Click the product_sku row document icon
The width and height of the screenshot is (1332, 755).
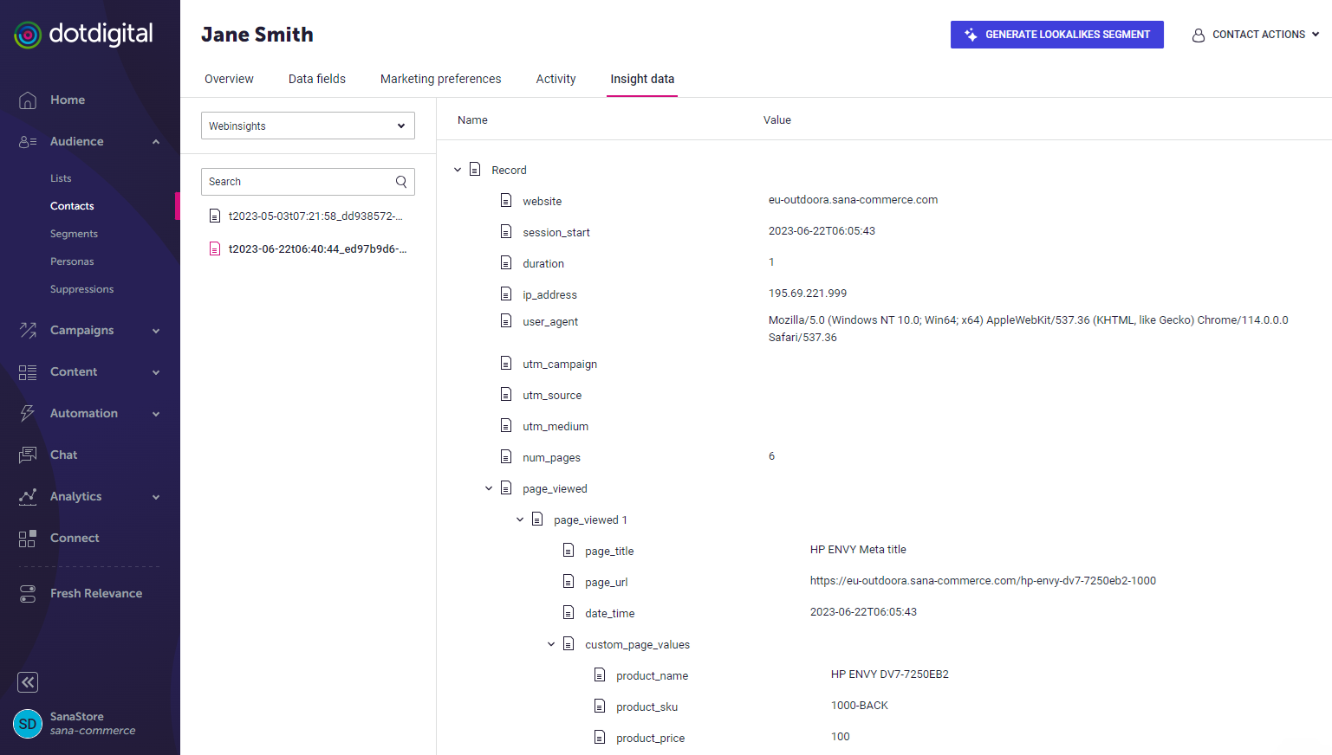point(600,707)
